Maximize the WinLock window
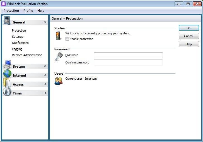The height and width of the screenshot is (142, 203). [188, 4]
